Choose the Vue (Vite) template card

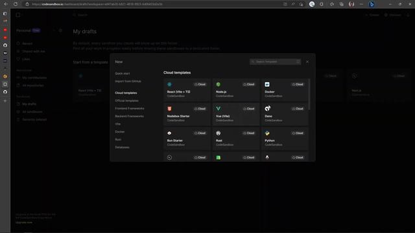point(235,114)
